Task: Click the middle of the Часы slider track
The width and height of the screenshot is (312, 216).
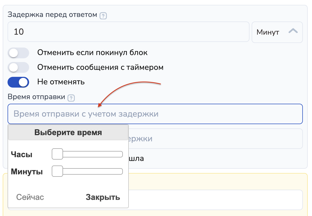Action: click(87, 154)
